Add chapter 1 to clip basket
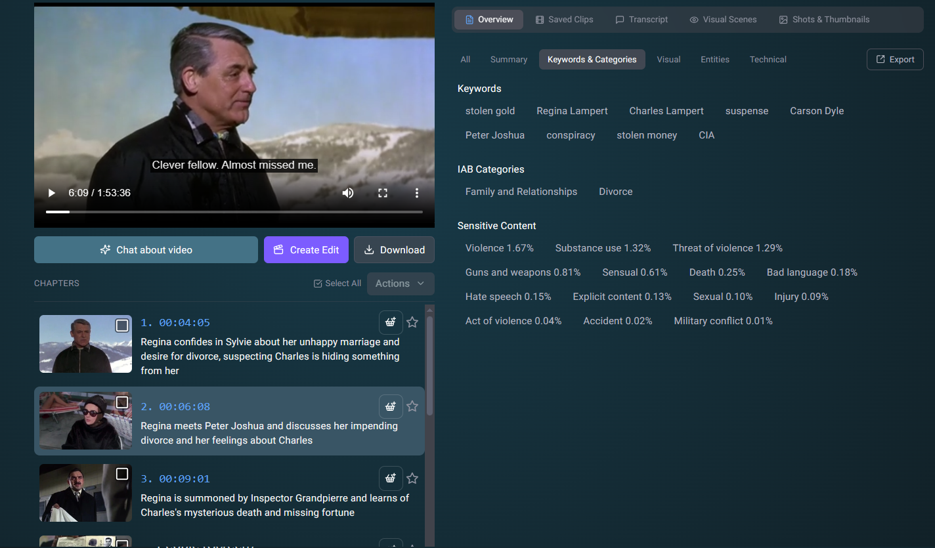The image size is (935, 548). click(391, 322)
